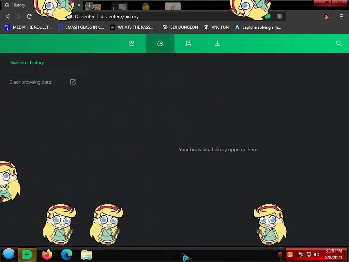This screenshot has height=262, width=349.
Task: Launch Firefox from the taskbar
Action: click(47, 254)
